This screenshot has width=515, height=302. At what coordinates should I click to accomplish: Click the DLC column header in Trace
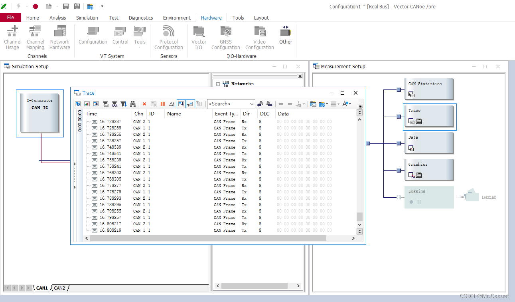267,114
